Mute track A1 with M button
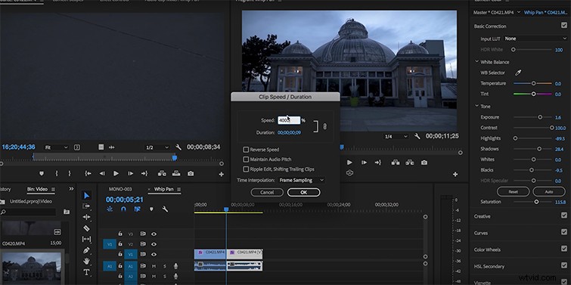This screenshot has height=285, width=571. point(154,266)
